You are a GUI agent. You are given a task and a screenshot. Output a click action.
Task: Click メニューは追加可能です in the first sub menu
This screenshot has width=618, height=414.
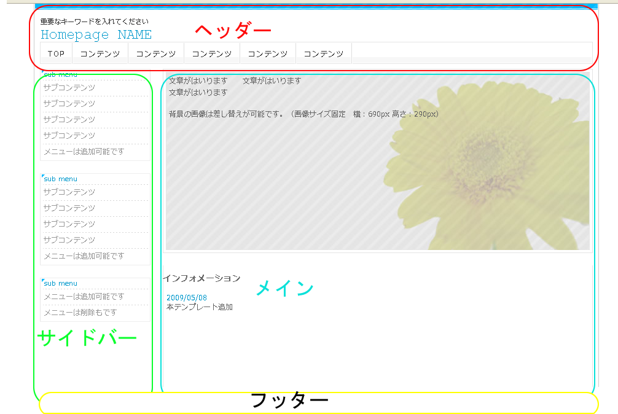point(84,152)
